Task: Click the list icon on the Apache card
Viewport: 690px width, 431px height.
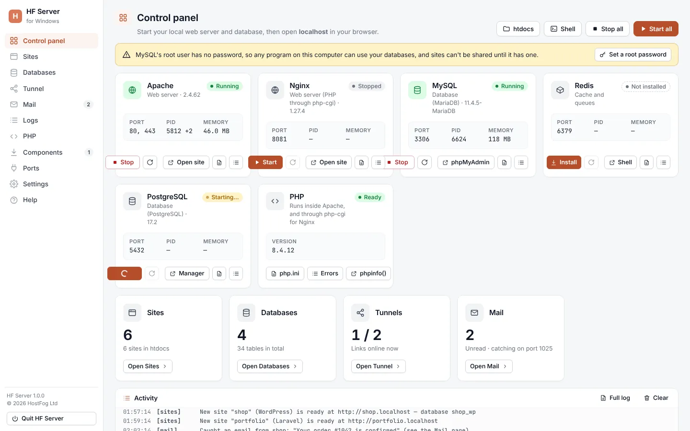Action: point(236,162)
